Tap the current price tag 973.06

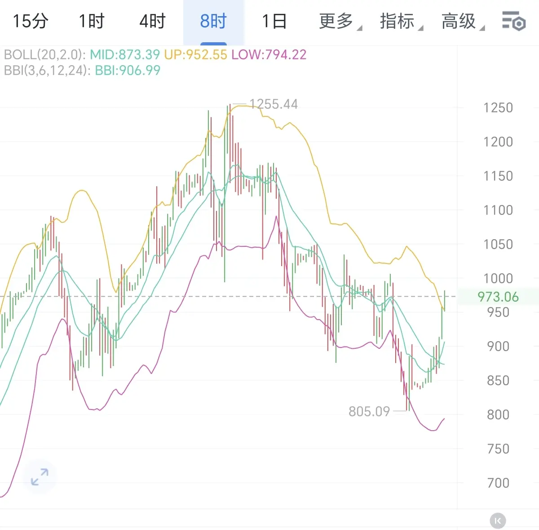(x=498, y=297)
